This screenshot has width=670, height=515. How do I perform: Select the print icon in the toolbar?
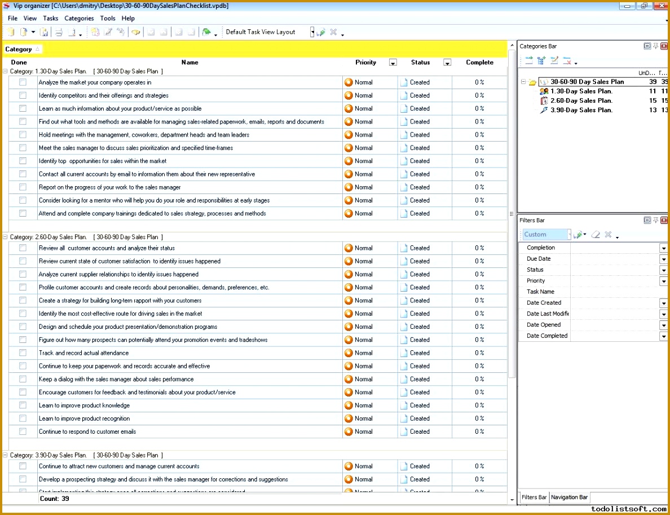coord(59,32)
